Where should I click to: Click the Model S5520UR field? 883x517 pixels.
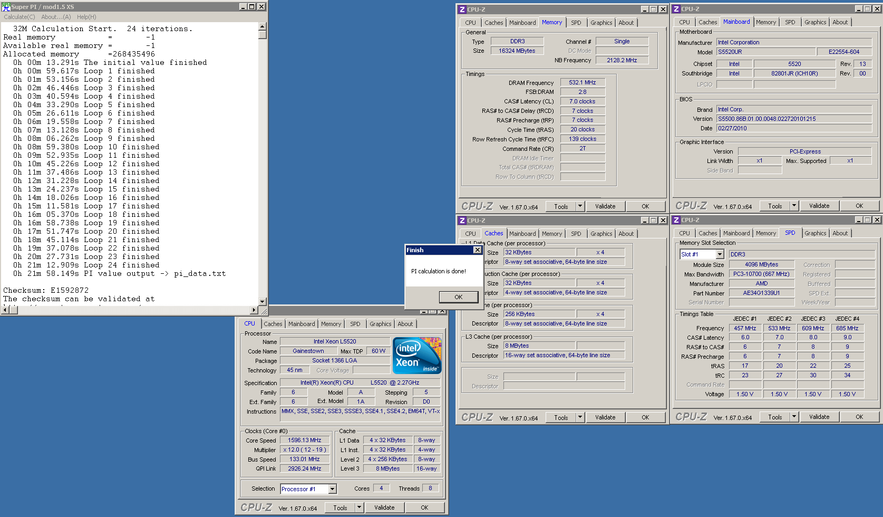click(765, 52)
